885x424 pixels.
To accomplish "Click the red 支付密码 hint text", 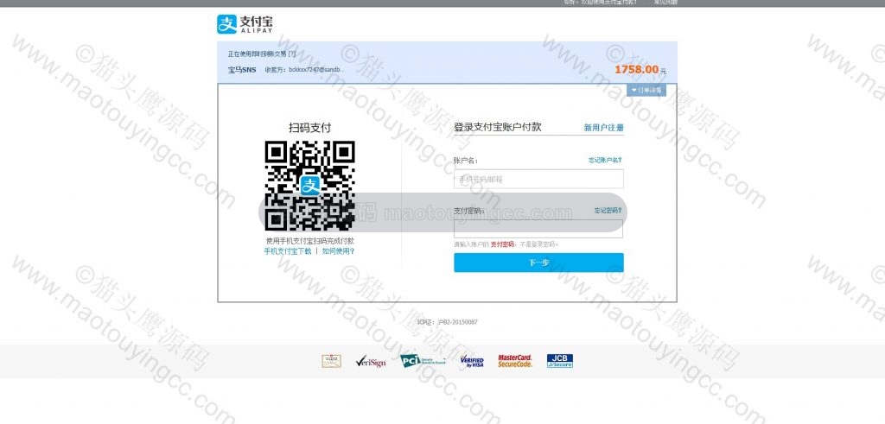I will [x=502, y=244].
